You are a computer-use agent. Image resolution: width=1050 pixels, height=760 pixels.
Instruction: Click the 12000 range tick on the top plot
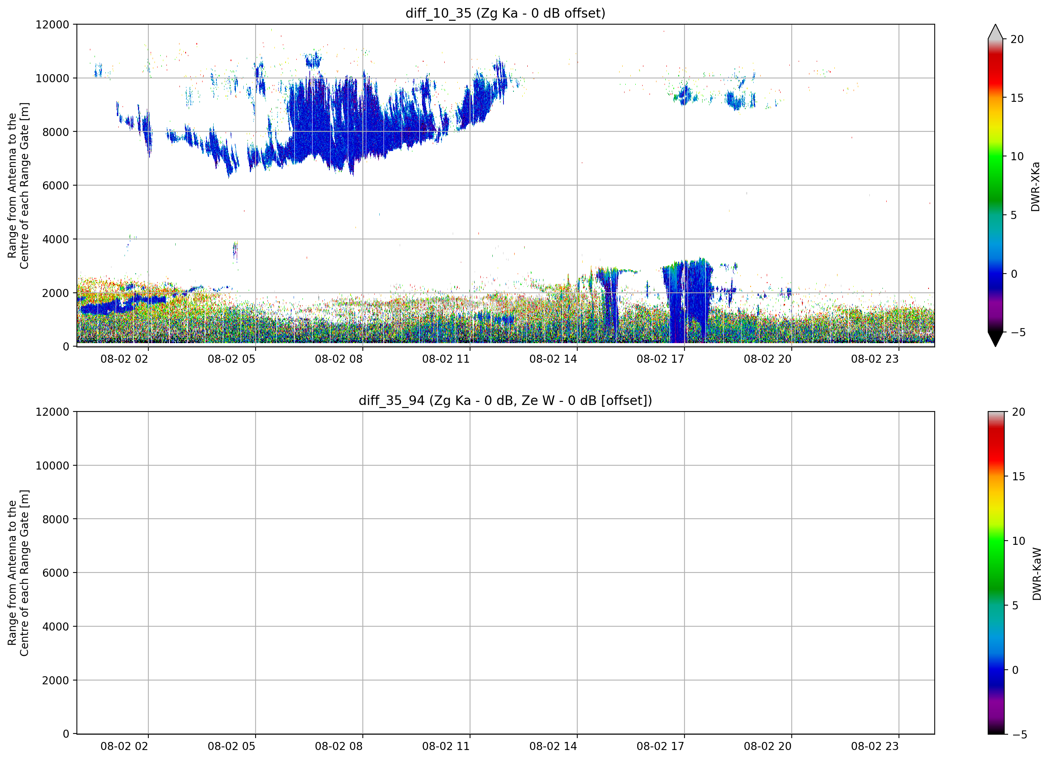click(52, 25)
